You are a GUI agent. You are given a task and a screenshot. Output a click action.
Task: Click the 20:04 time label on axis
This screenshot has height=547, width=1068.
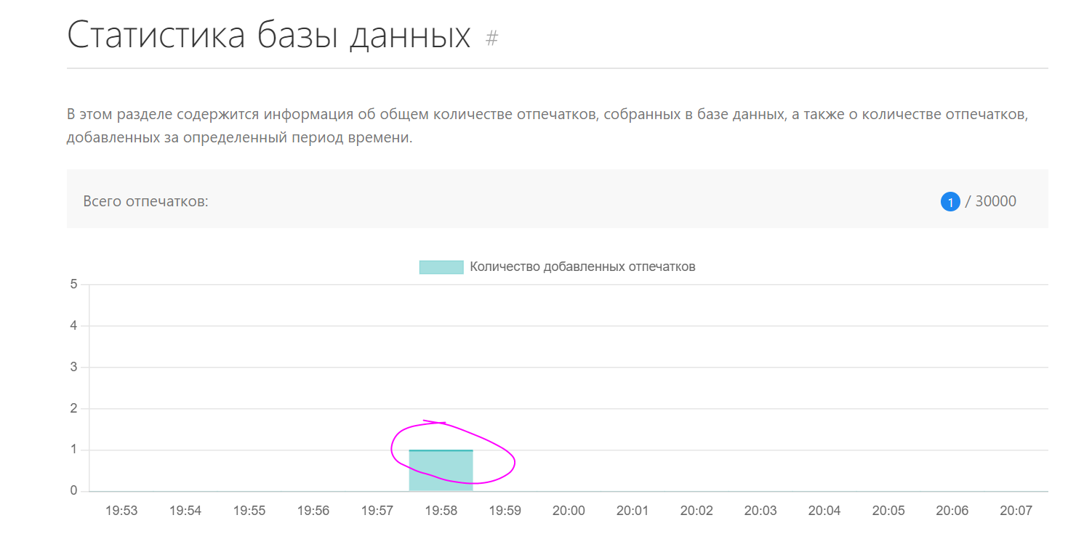pos(824,511)
